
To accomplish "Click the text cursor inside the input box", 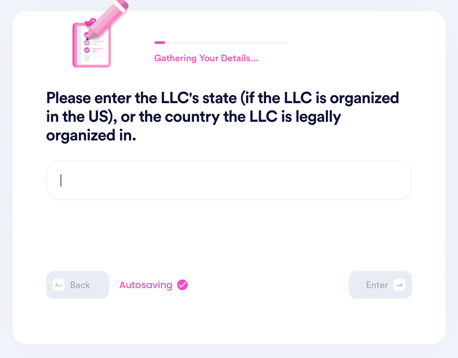I will click(x=61, y=180).
